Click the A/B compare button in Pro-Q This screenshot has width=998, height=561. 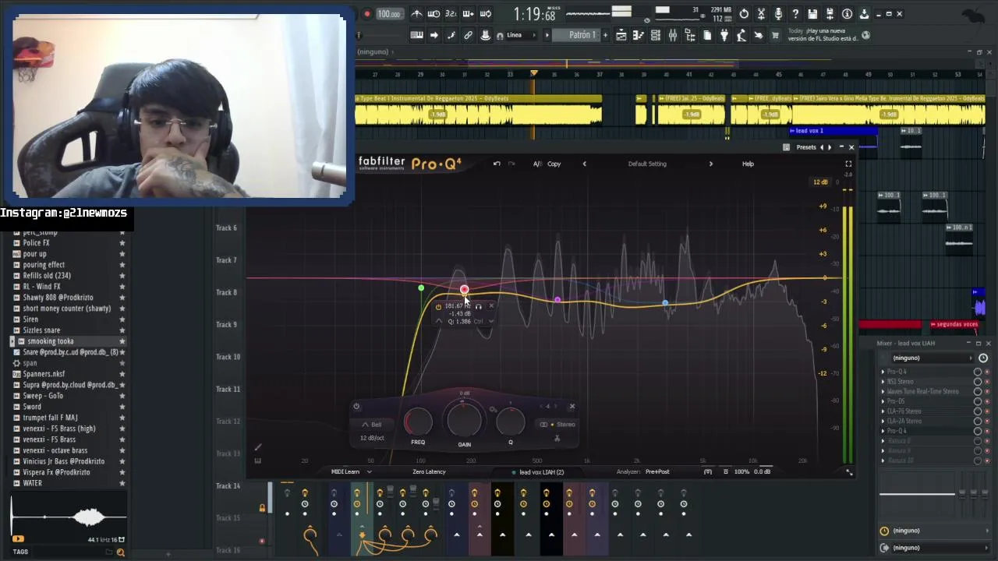point(537,164)
